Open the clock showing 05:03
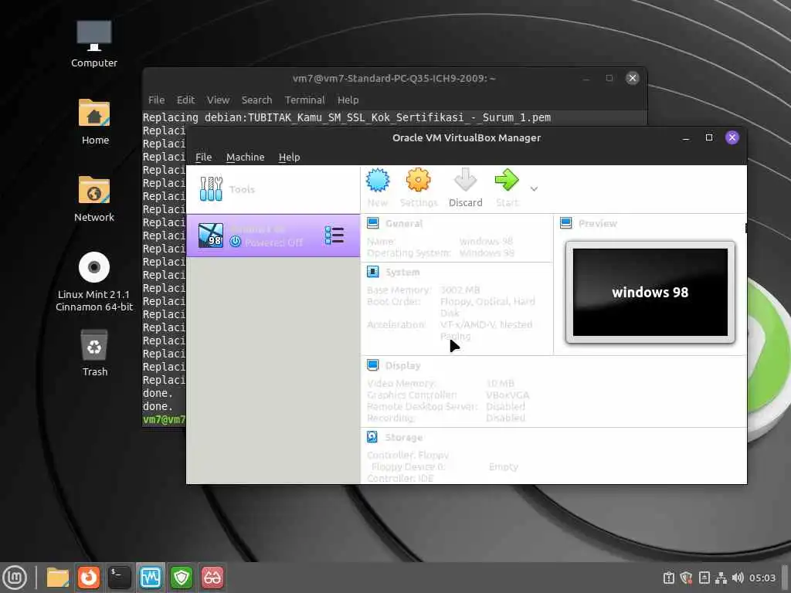This screenshot has width=791, height=593. [762, 578]
